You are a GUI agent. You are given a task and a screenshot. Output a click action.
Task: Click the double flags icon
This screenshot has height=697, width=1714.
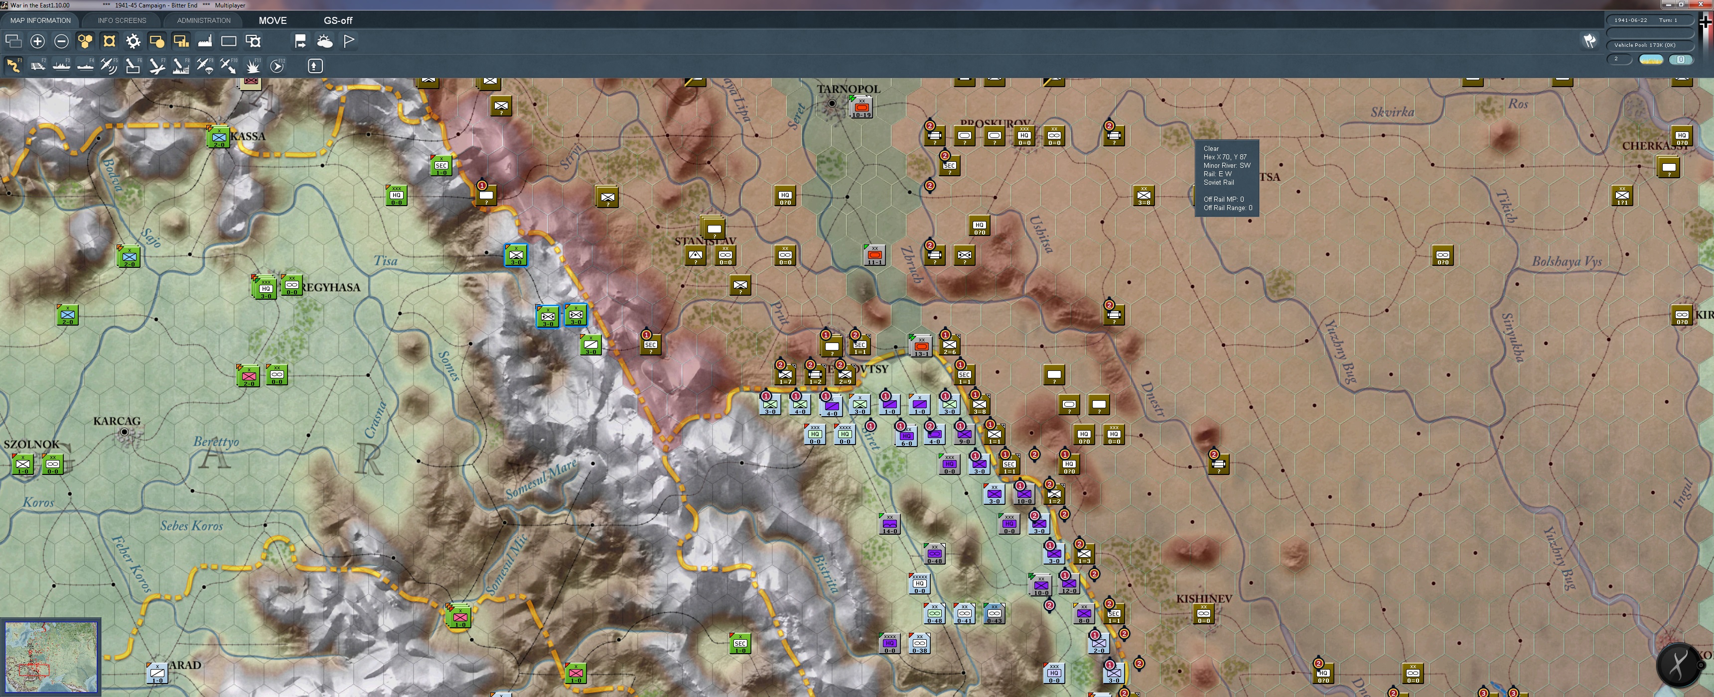(1589, 41)
